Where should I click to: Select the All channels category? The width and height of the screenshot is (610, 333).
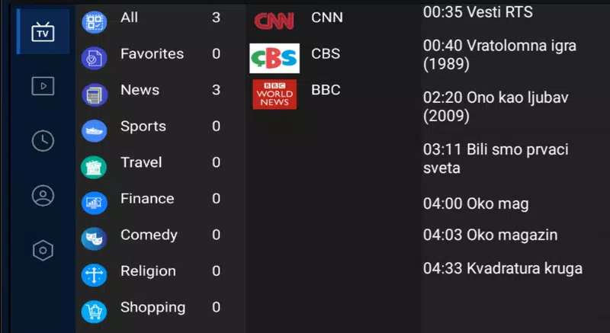tap(130, 18)
